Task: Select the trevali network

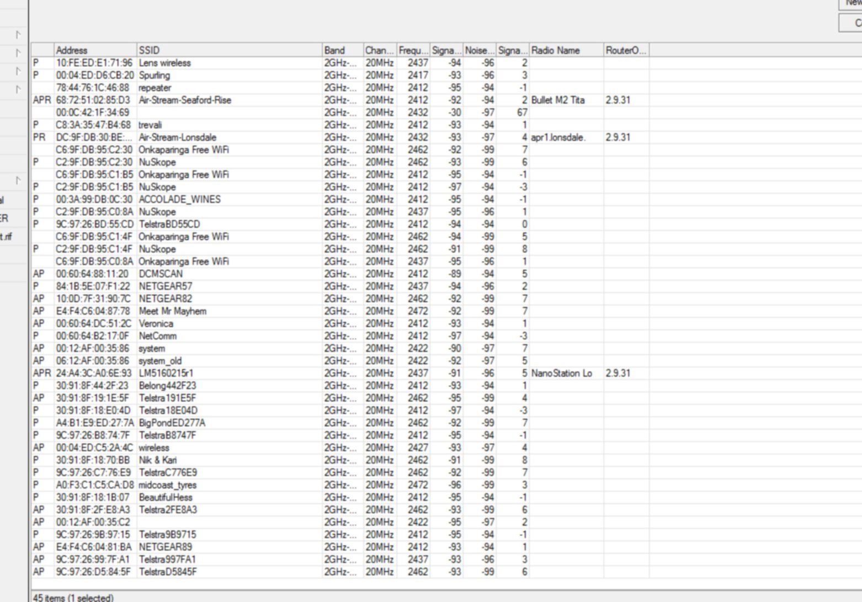Action: 150,125
